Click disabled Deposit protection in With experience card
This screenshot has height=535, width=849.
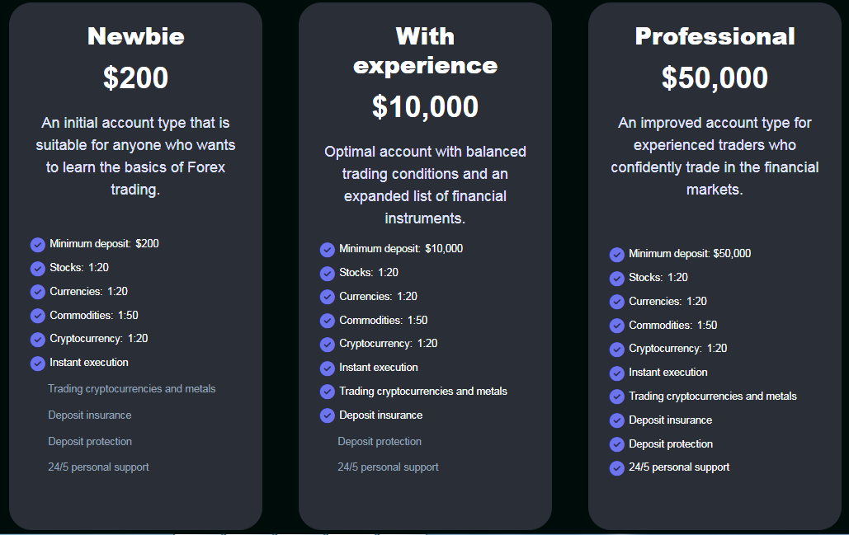[380, 441]
